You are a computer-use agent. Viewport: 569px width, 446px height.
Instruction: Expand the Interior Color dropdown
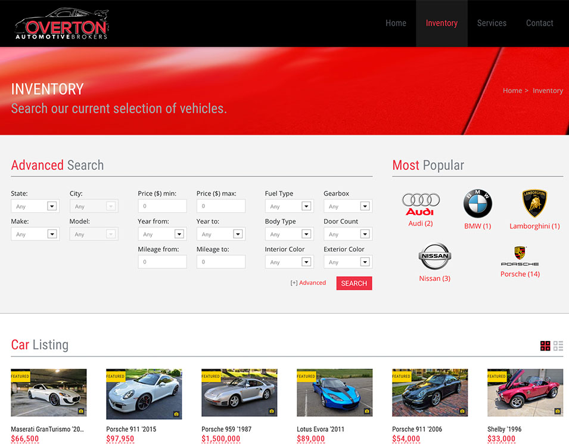(289, 262)
